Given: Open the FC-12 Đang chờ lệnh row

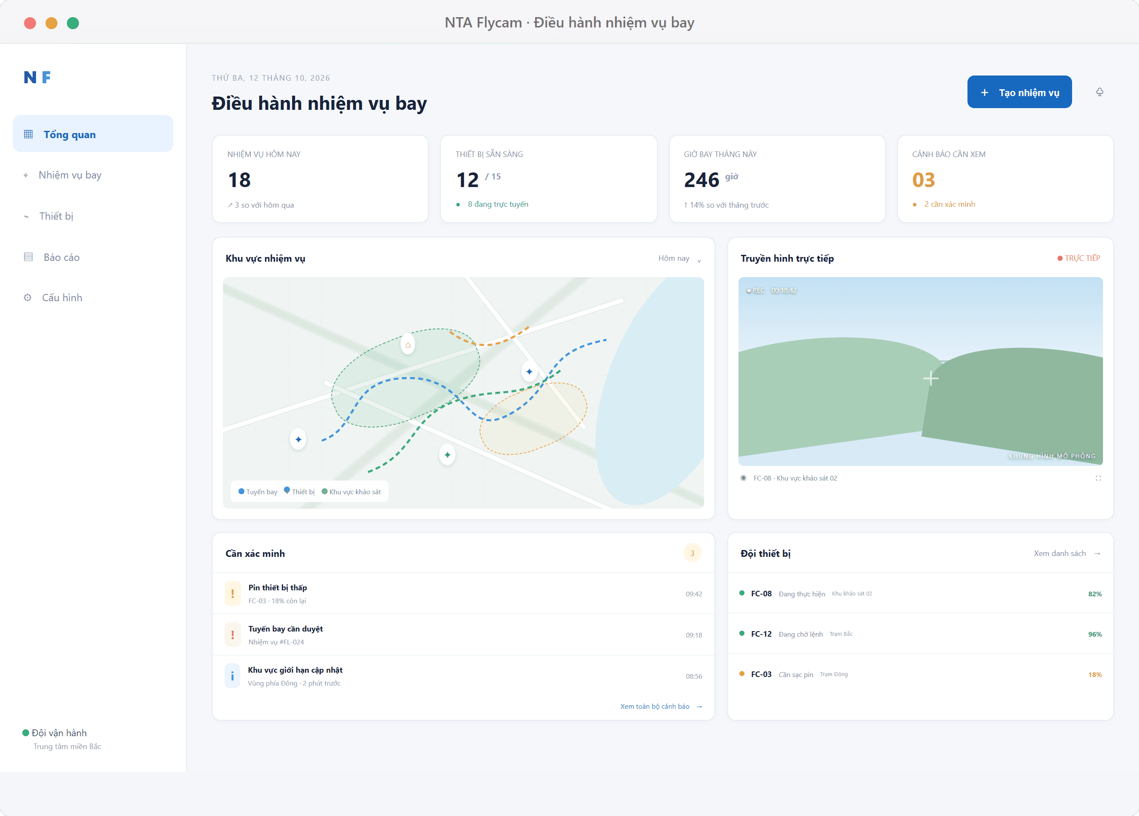Looking at the screenshot, I should point(920,634).
